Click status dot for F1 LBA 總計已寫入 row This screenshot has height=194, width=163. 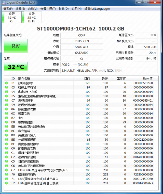coord(7,179)
